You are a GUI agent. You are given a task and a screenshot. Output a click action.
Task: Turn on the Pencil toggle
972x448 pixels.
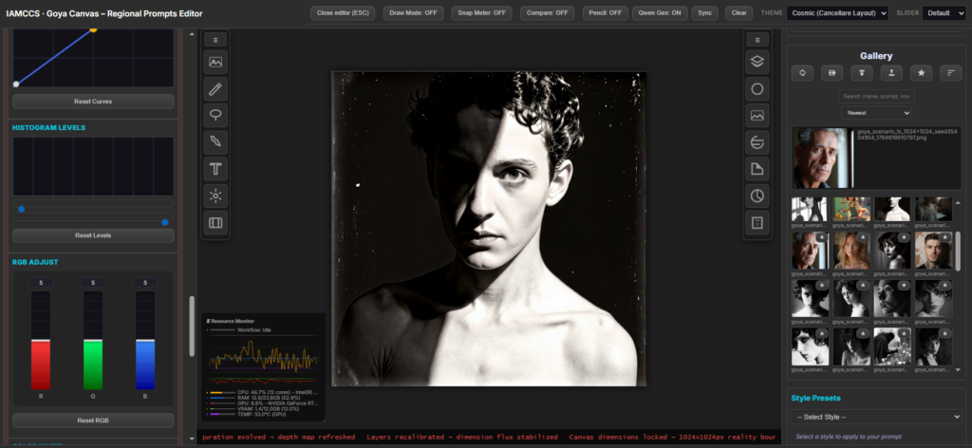(605, 13)
